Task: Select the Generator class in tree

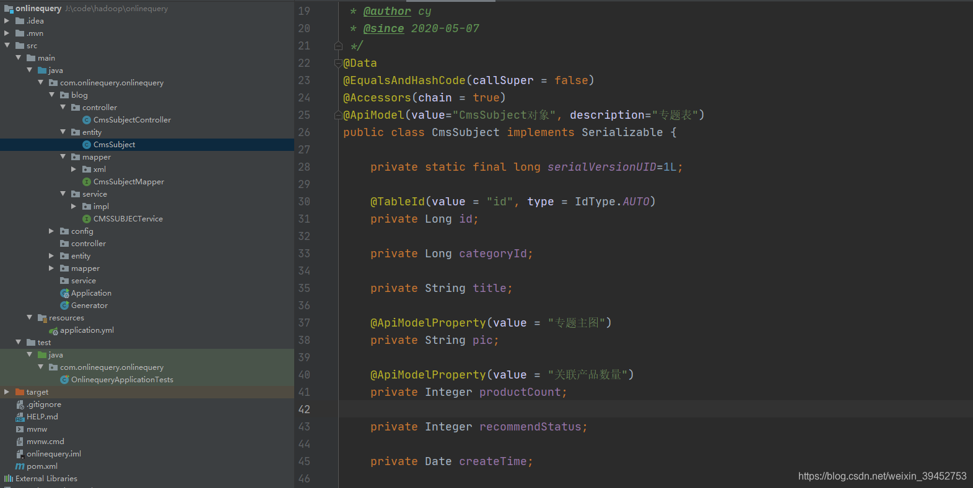Action: coord(89,306)
